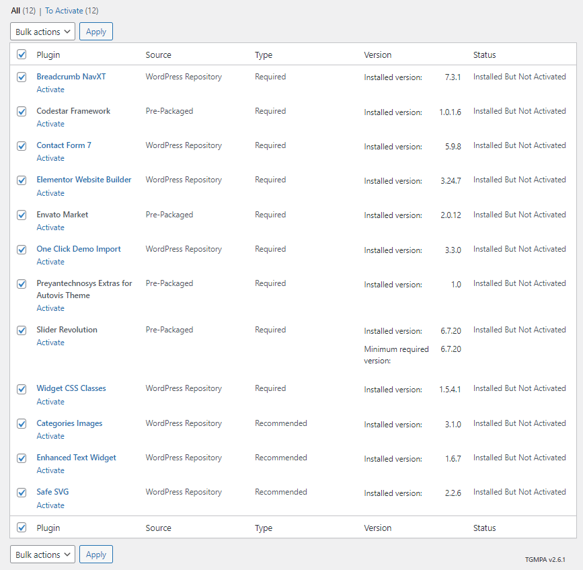
Task: Toggle the Contact Form 7 checkbox
Action: (x=22, y=146)
